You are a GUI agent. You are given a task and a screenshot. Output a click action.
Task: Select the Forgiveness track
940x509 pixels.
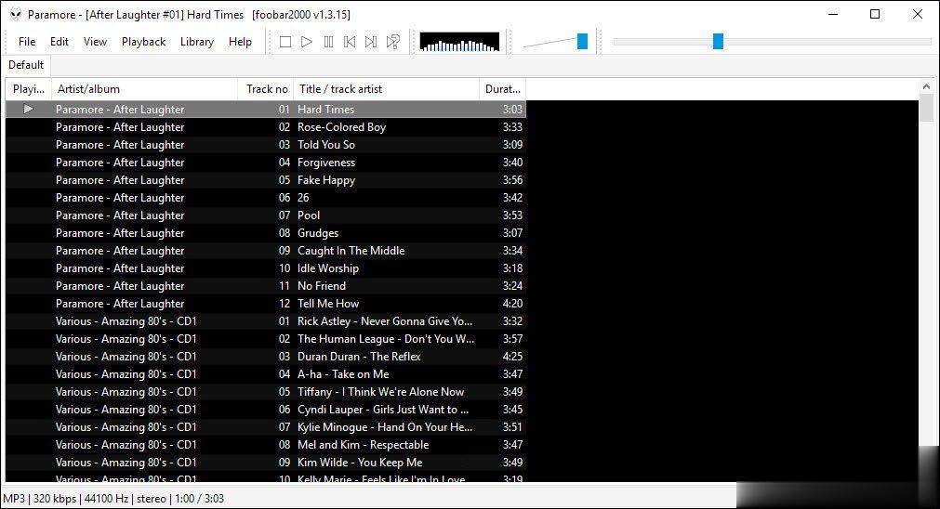(266, 163)
